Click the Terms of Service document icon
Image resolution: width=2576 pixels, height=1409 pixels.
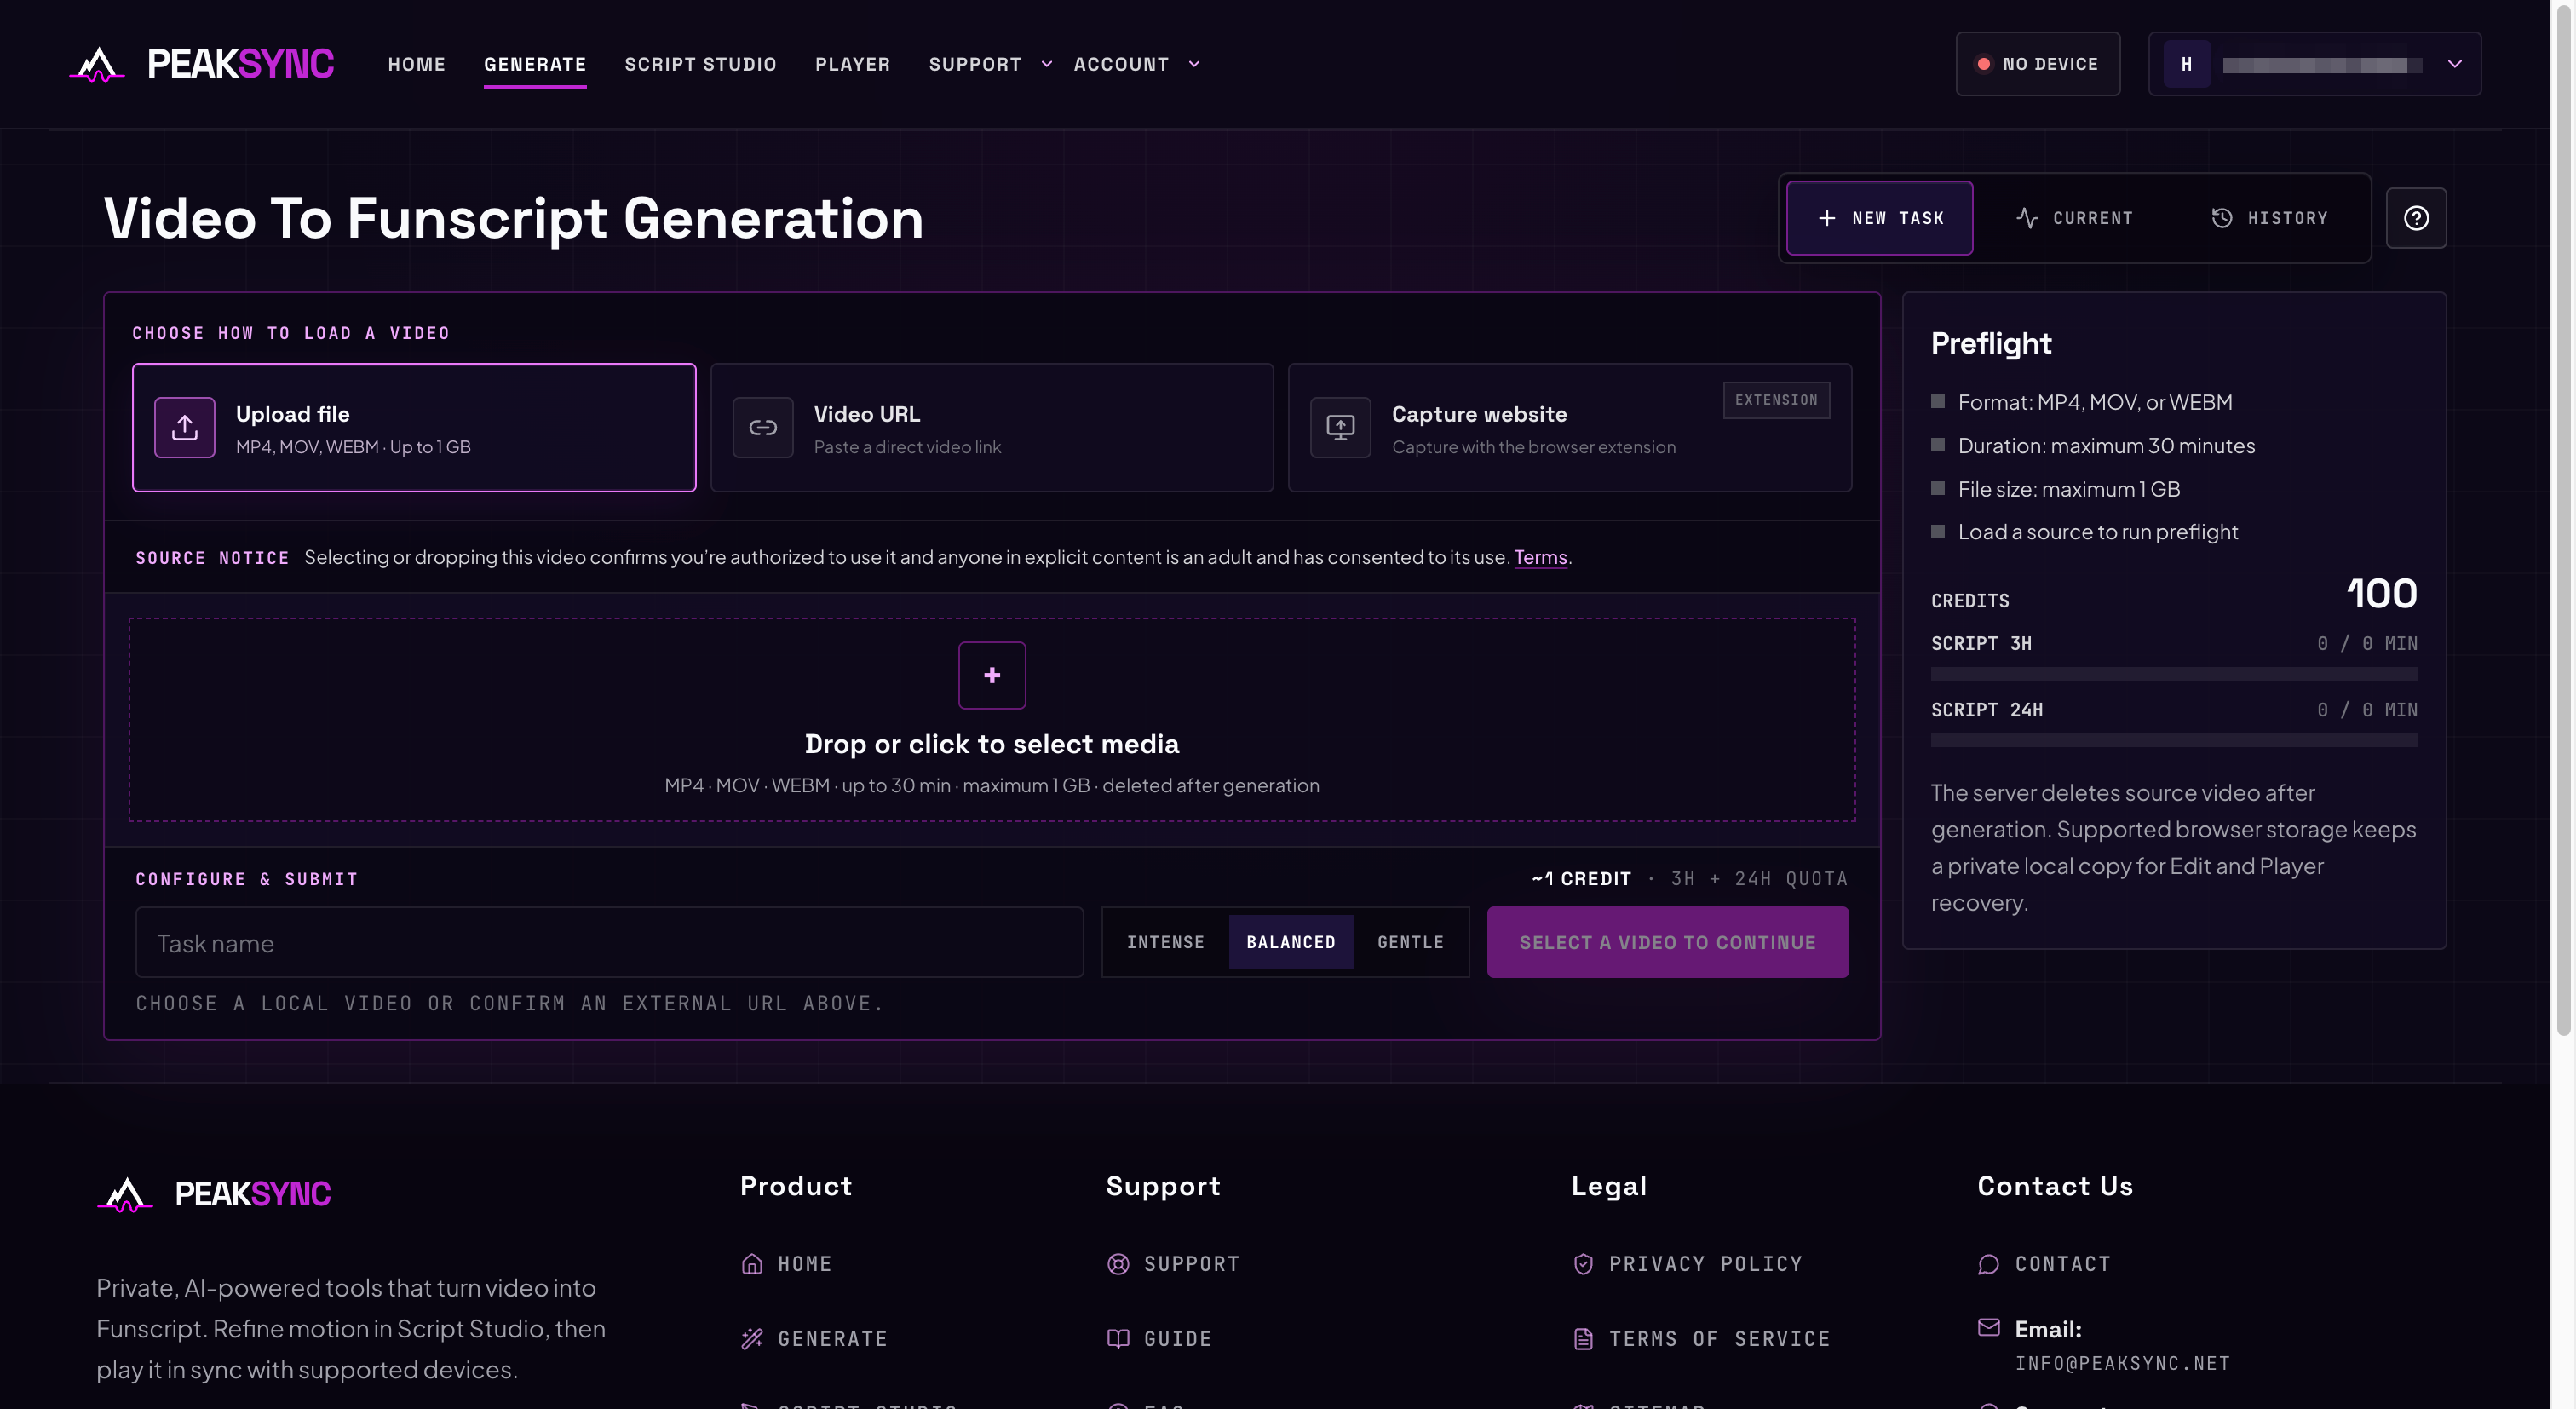(x=1583, y=1339)
